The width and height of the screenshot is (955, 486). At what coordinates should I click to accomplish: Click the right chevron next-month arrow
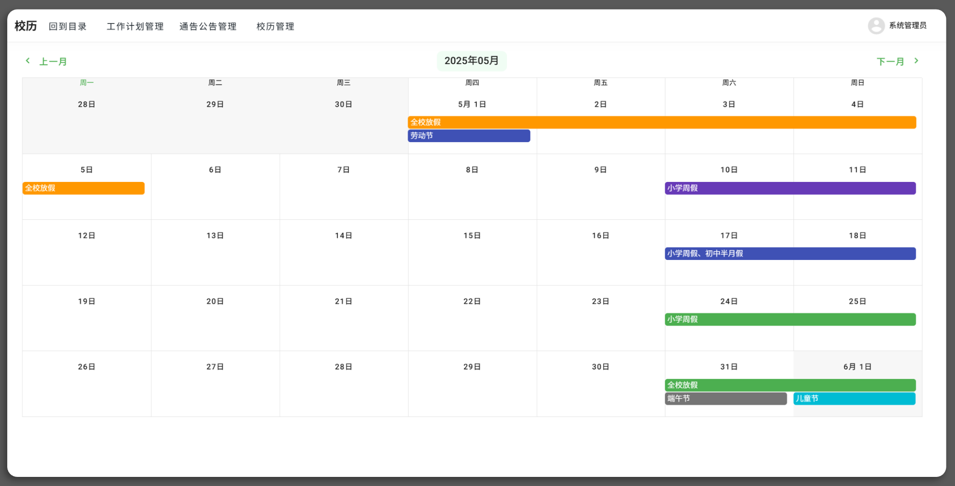916,61
